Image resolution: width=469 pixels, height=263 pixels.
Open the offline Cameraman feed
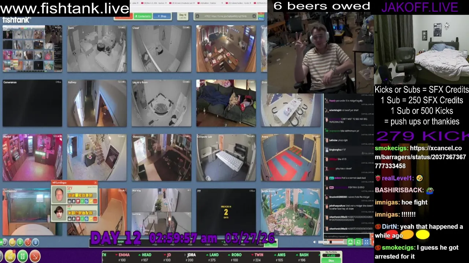(x=32, y=103)
